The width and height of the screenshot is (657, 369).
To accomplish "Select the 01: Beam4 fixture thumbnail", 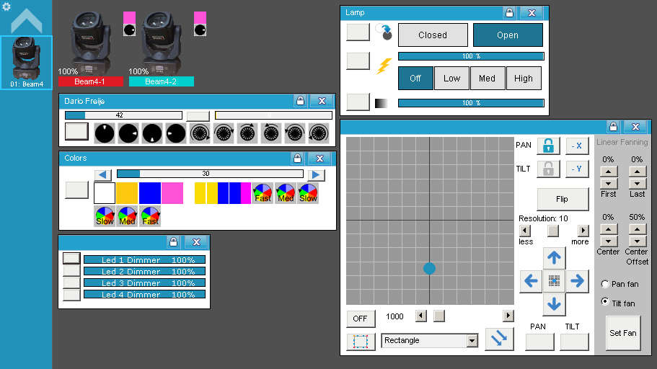I will [27, 63].
